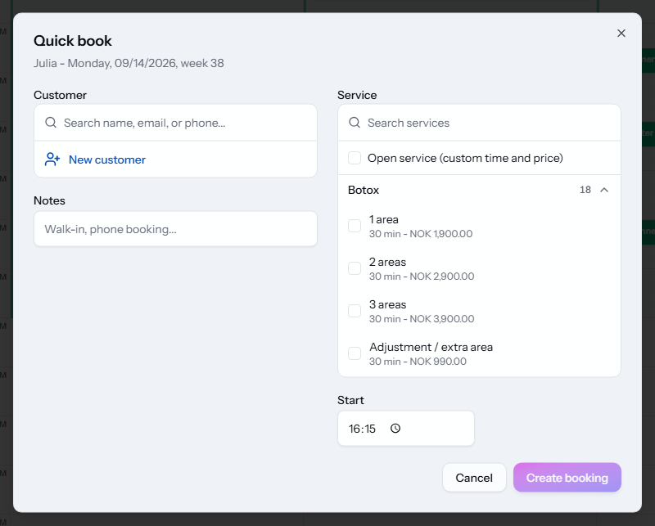This screenshot has height=526, width=655.
Task: Click the Notes label
Action: [49, 200]
